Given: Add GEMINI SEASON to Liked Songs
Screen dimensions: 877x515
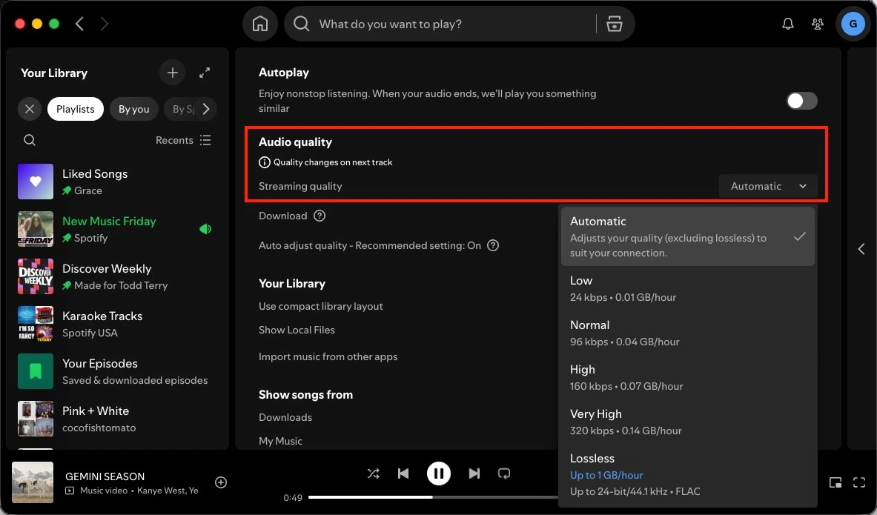Looking at the screenshot, I should tap(221, 482).
